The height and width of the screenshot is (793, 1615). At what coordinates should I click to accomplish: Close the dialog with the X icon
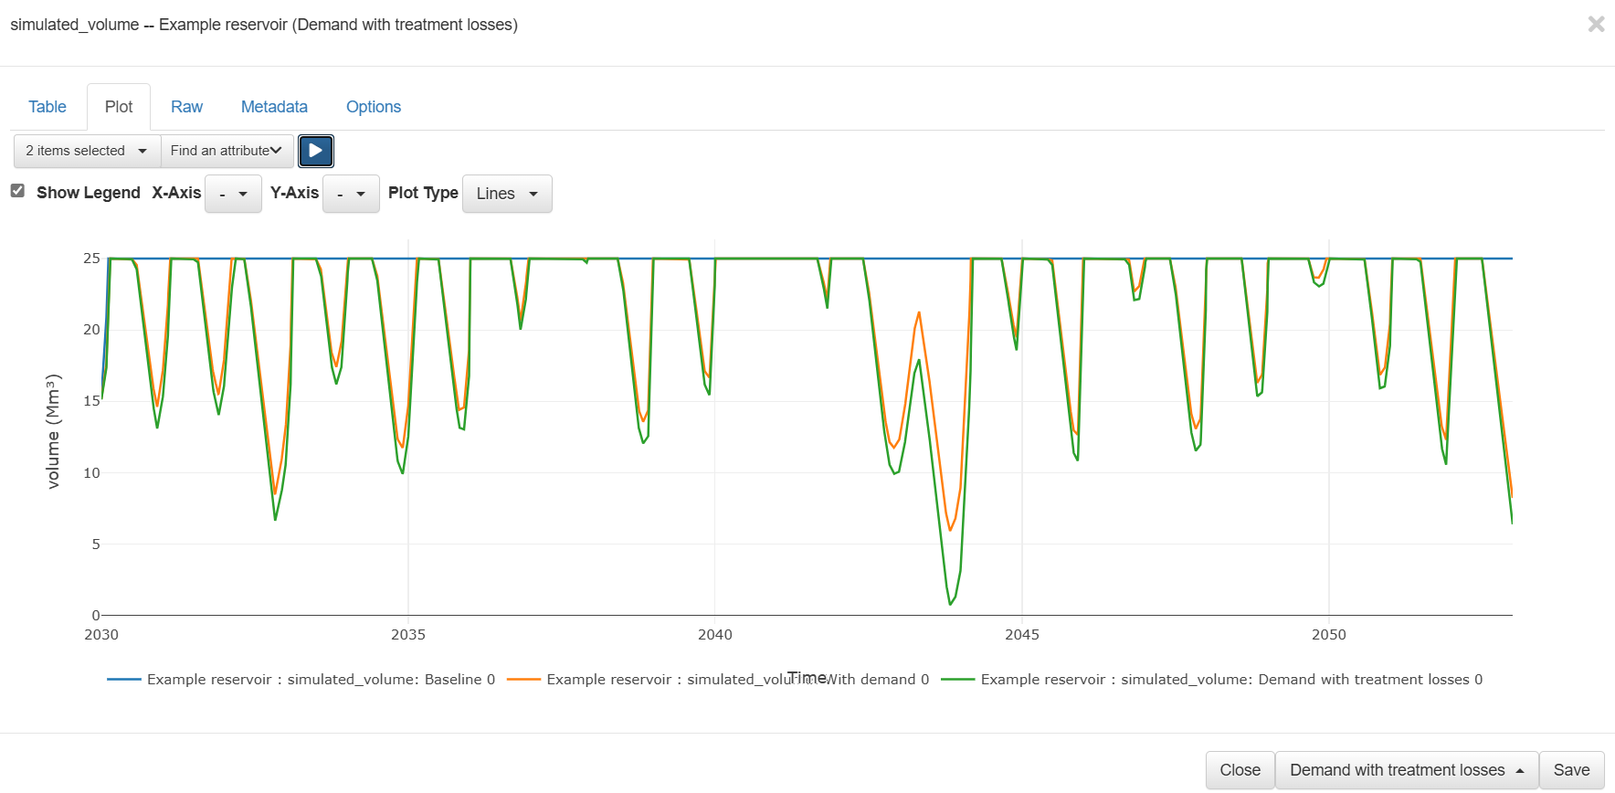pos(1596,25)
